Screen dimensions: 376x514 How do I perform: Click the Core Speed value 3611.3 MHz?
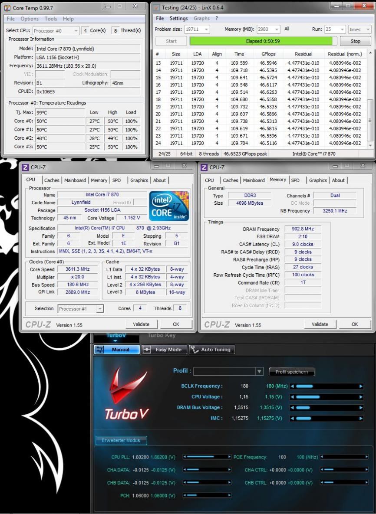tap(77, 269)
